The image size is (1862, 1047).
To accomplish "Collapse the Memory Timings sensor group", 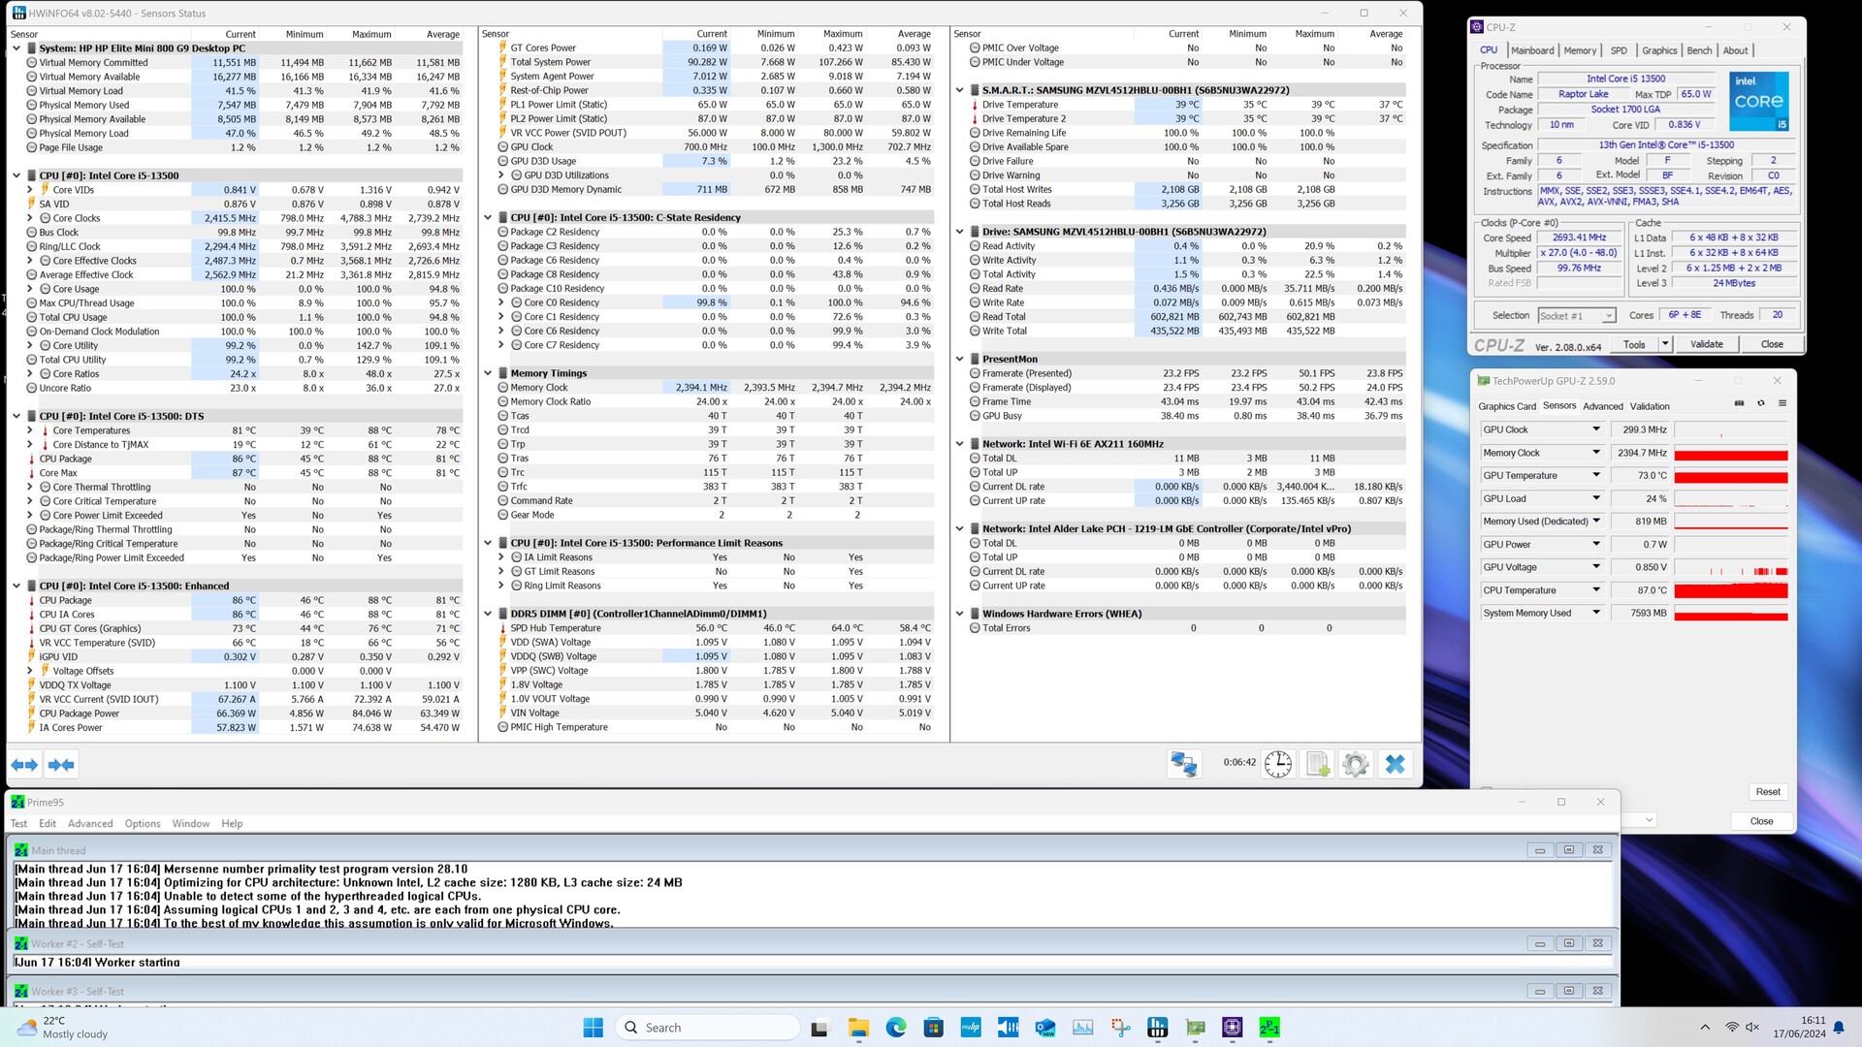I will pyautogui.click(x=489, y=373).
